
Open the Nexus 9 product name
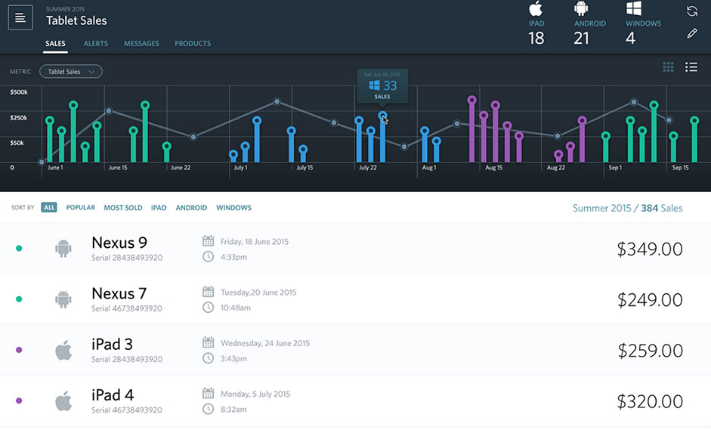[x=119, y=243]
